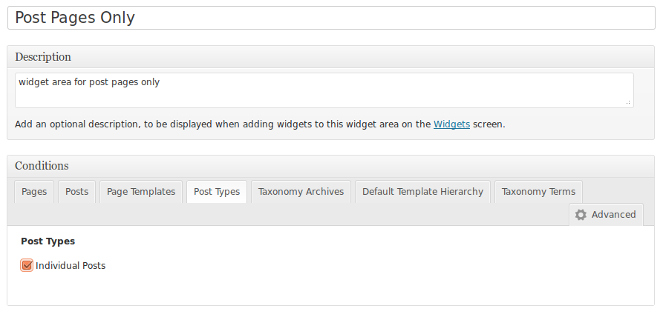Grab the description textarea resize handle
Viewport: 663px width, 317px height.
[628, 102]
